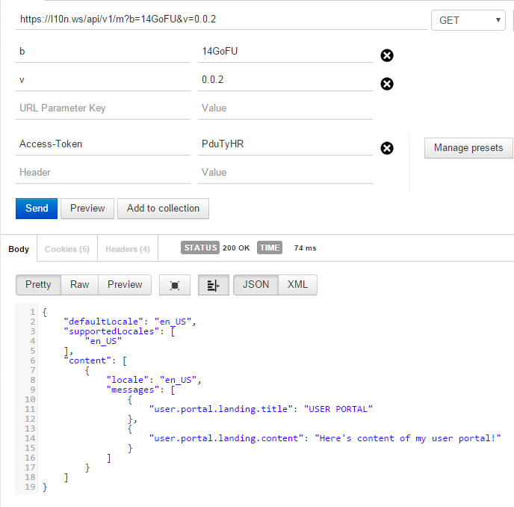Open the GET method dropdown
This screenshot has width=514, height=507.
click(x=468, y=20)
